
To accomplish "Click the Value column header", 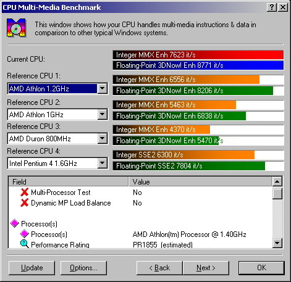I will pyautogui.click(x=200, y=181).
